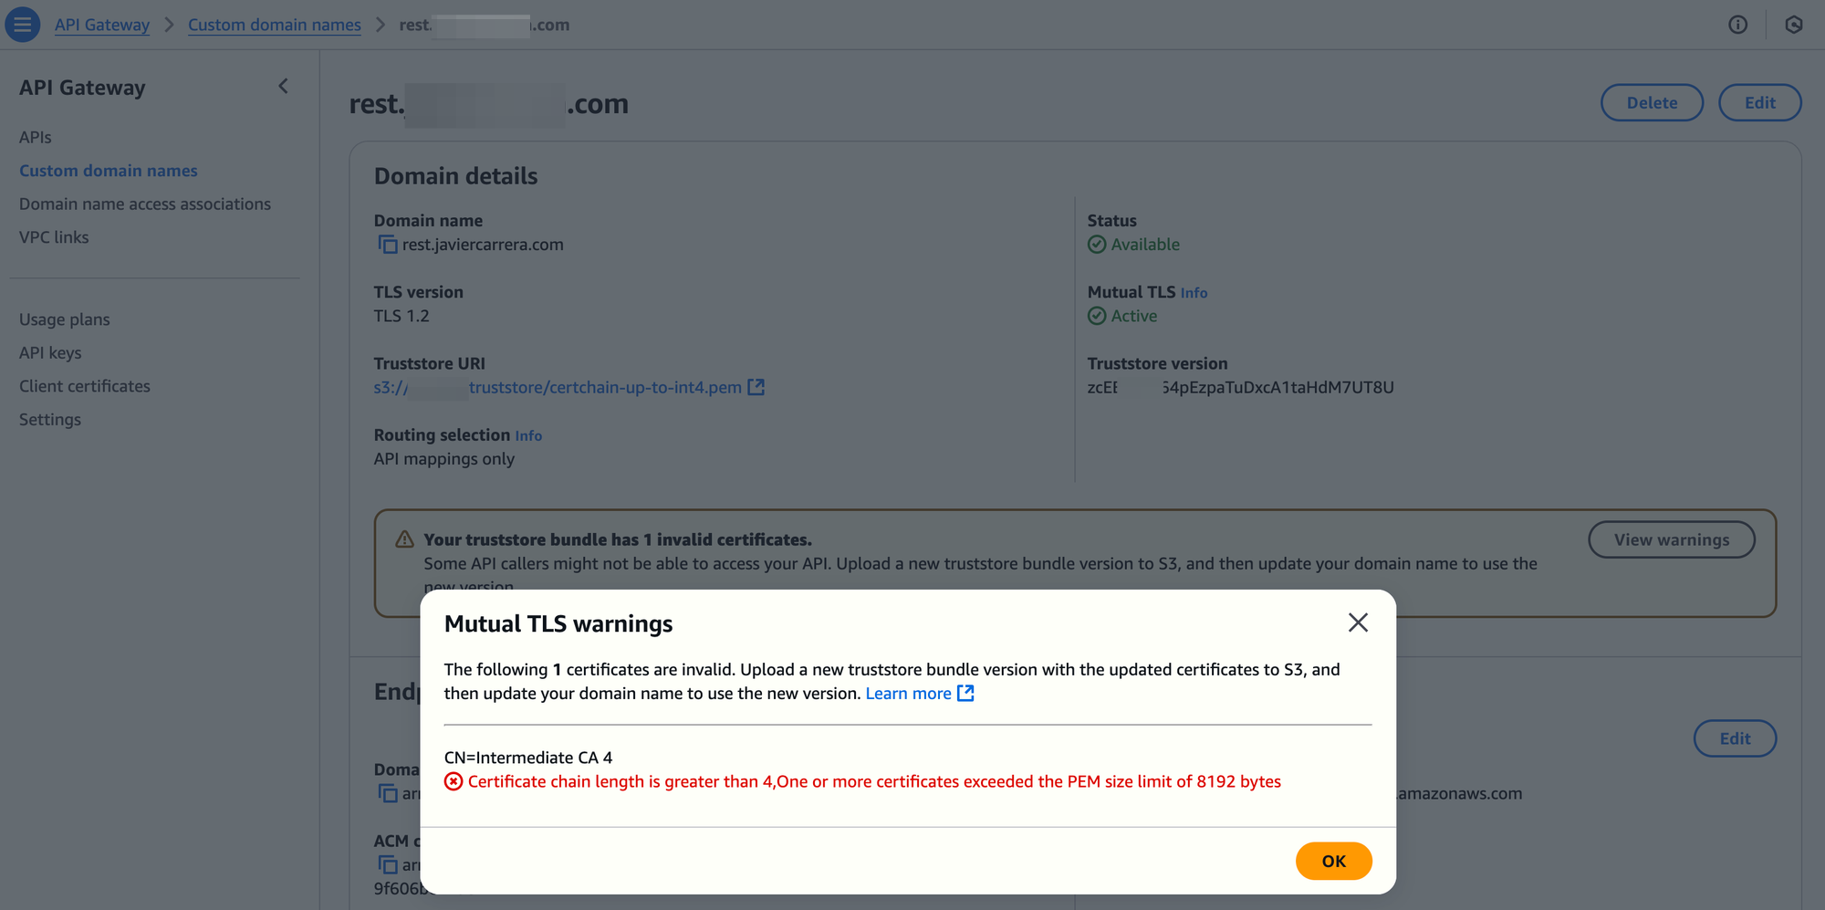1825x910 pixels.
Task: Open Client certificates in sidebar
Action: click(85, 386)
